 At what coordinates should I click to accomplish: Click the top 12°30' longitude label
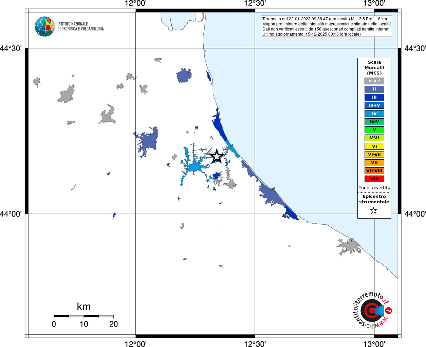coord(255,4)
